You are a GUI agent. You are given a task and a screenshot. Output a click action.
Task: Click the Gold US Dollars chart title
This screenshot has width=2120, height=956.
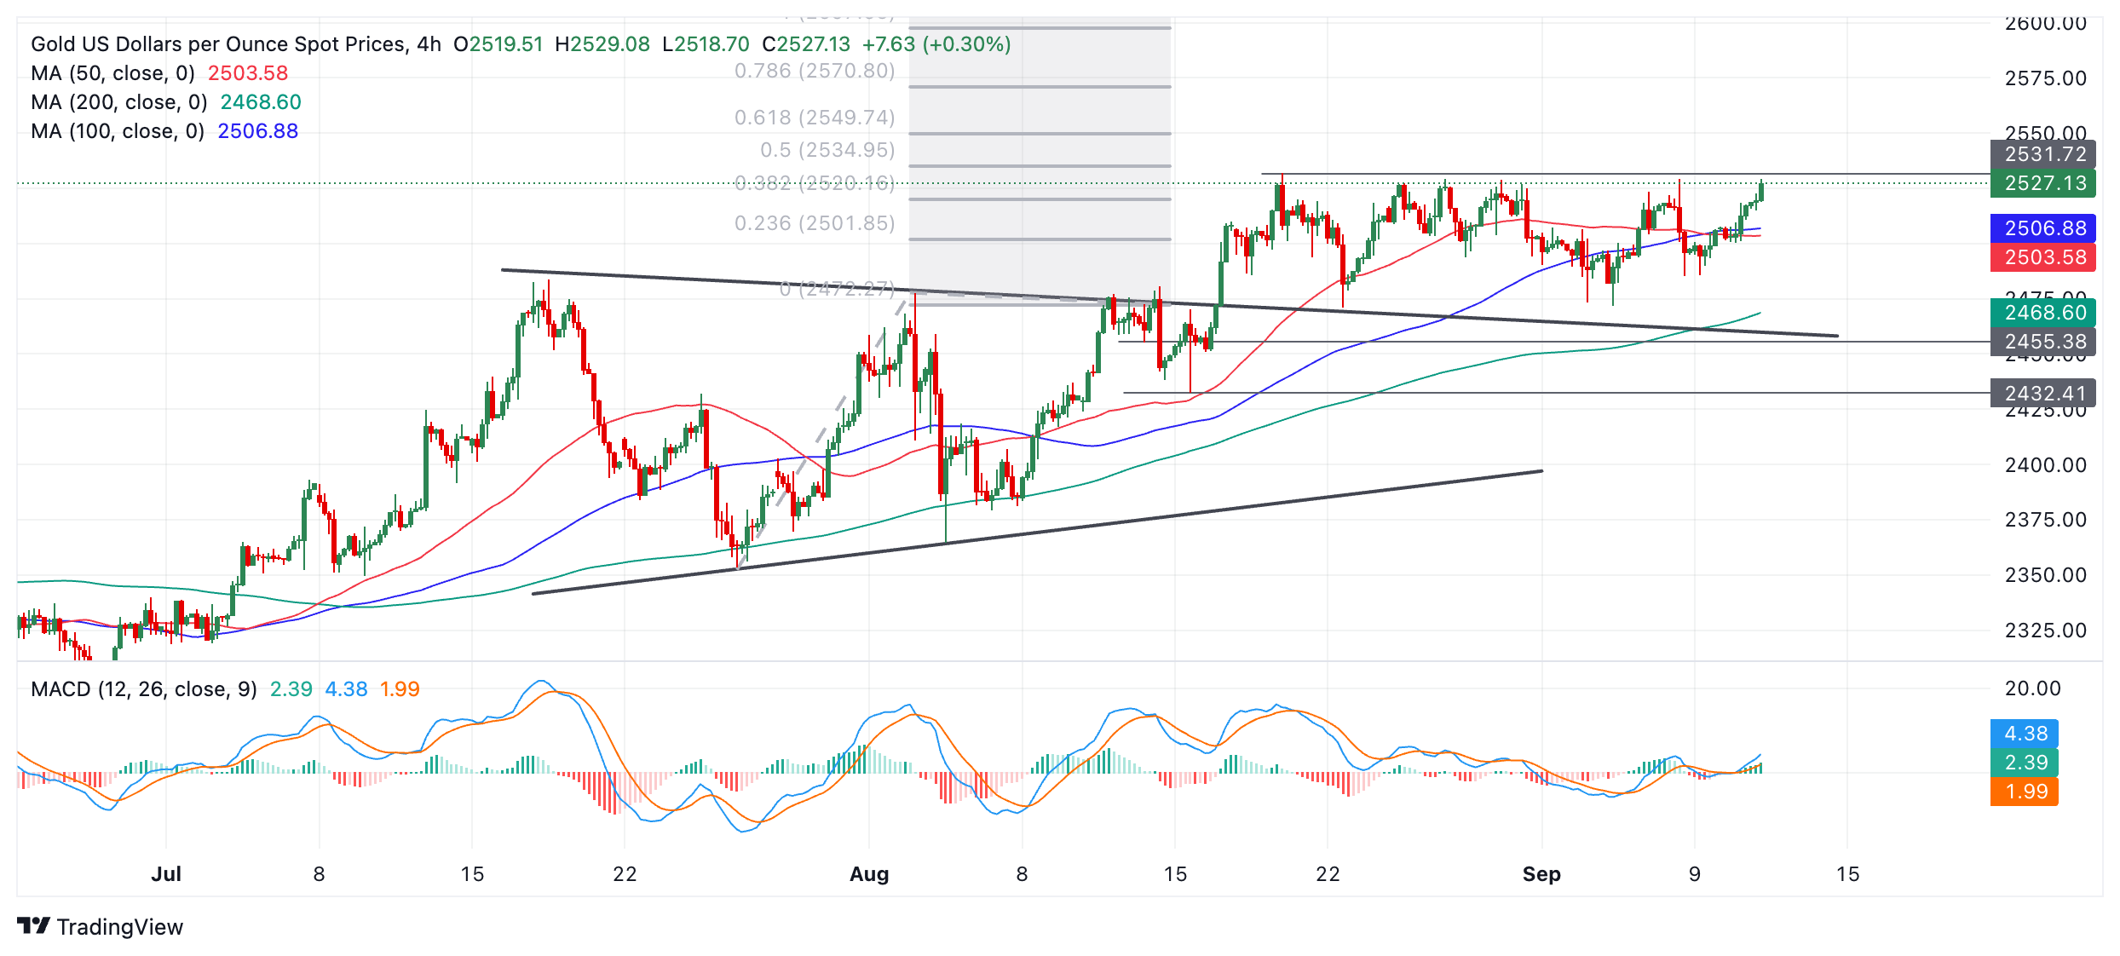235,44
